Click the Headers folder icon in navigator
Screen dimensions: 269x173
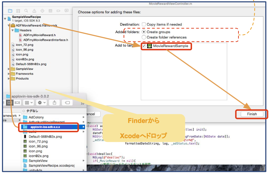point(17,30)
